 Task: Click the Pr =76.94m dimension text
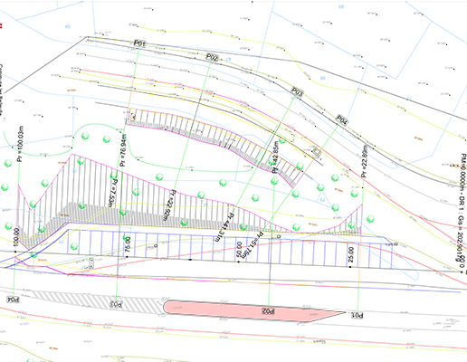click(x=123, y=150)
